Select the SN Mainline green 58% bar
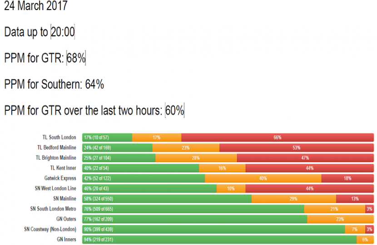Screen dimensions: 377x245 click(x=167, y=199)
